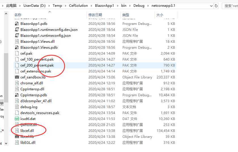238x152 pixels.
Task: Click the devtools_resources.pak file icon
Action: tap(17, 113)
